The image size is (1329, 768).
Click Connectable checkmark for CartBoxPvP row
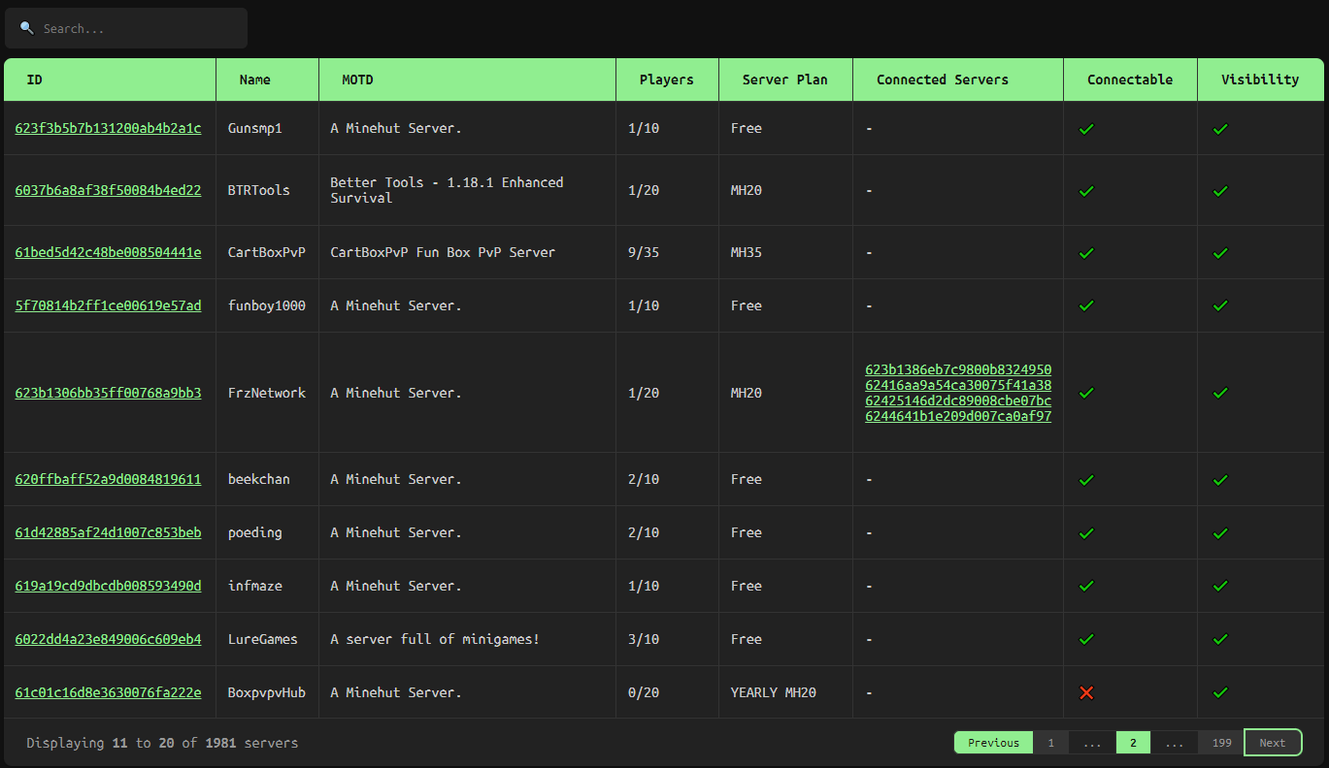tap(1086, 253)
